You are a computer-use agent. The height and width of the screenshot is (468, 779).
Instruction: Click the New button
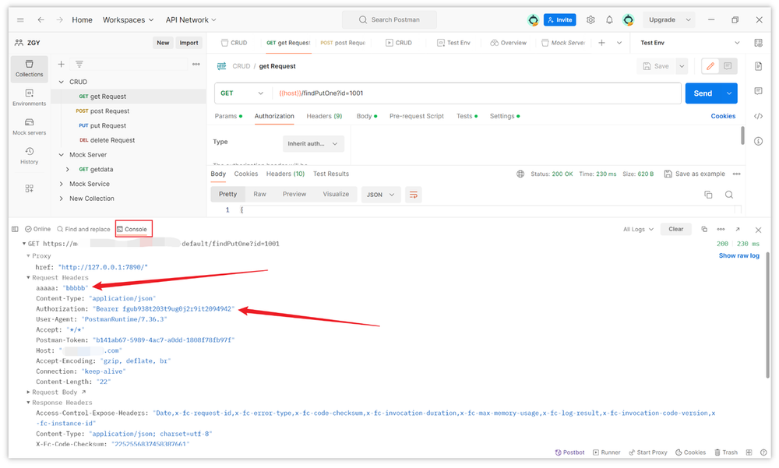[x=163, y=43]
